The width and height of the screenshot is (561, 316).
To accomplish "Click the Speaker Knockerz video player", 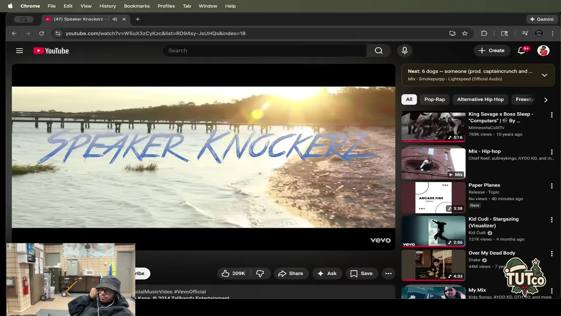I will click(203, 157).
